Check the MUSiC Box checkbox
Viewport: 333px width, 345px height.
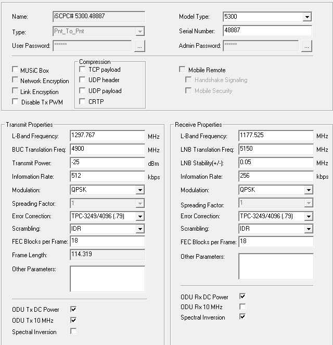(15, 70)
